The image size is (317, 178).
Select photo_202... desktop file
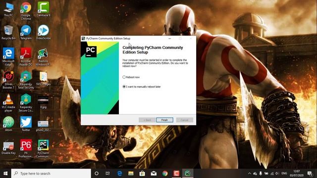[43, 126]
